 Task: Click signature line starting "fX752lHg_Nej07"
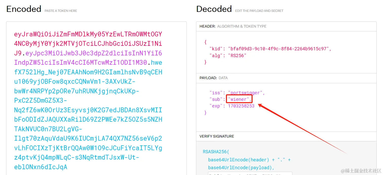coord(88,72)
